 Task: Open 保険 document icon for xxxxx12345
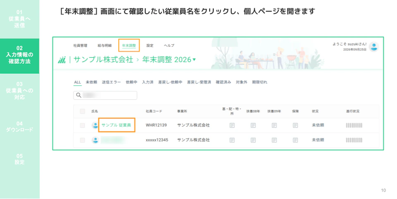(295, 140)
